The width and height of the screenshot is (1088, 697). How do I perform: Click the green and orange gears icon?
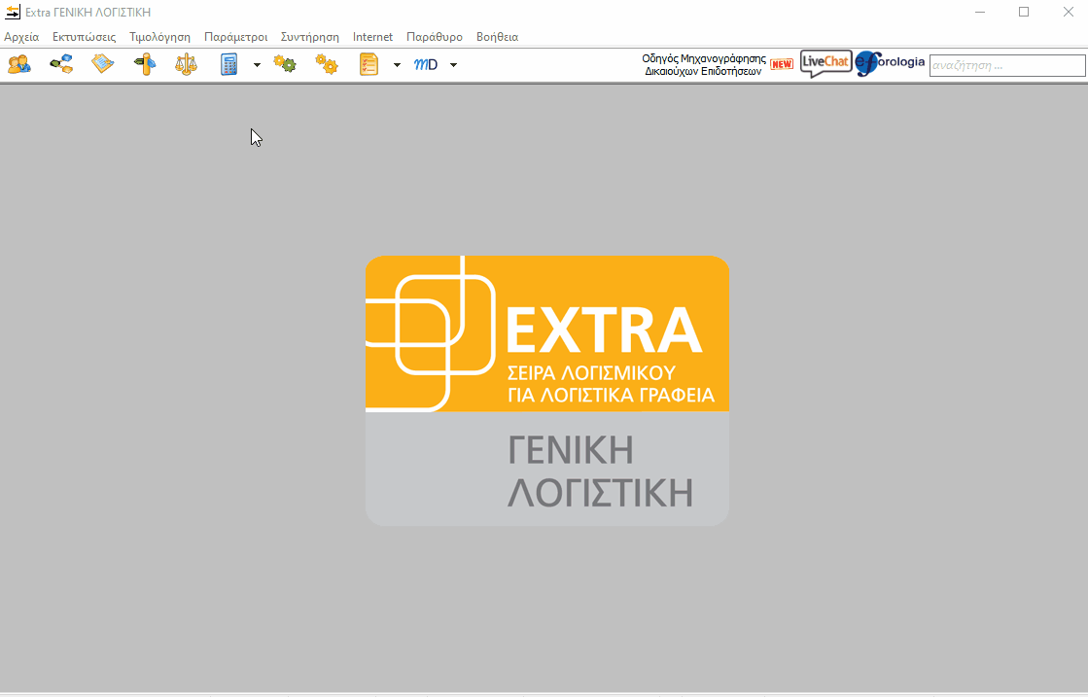click(x=285, y=65)
